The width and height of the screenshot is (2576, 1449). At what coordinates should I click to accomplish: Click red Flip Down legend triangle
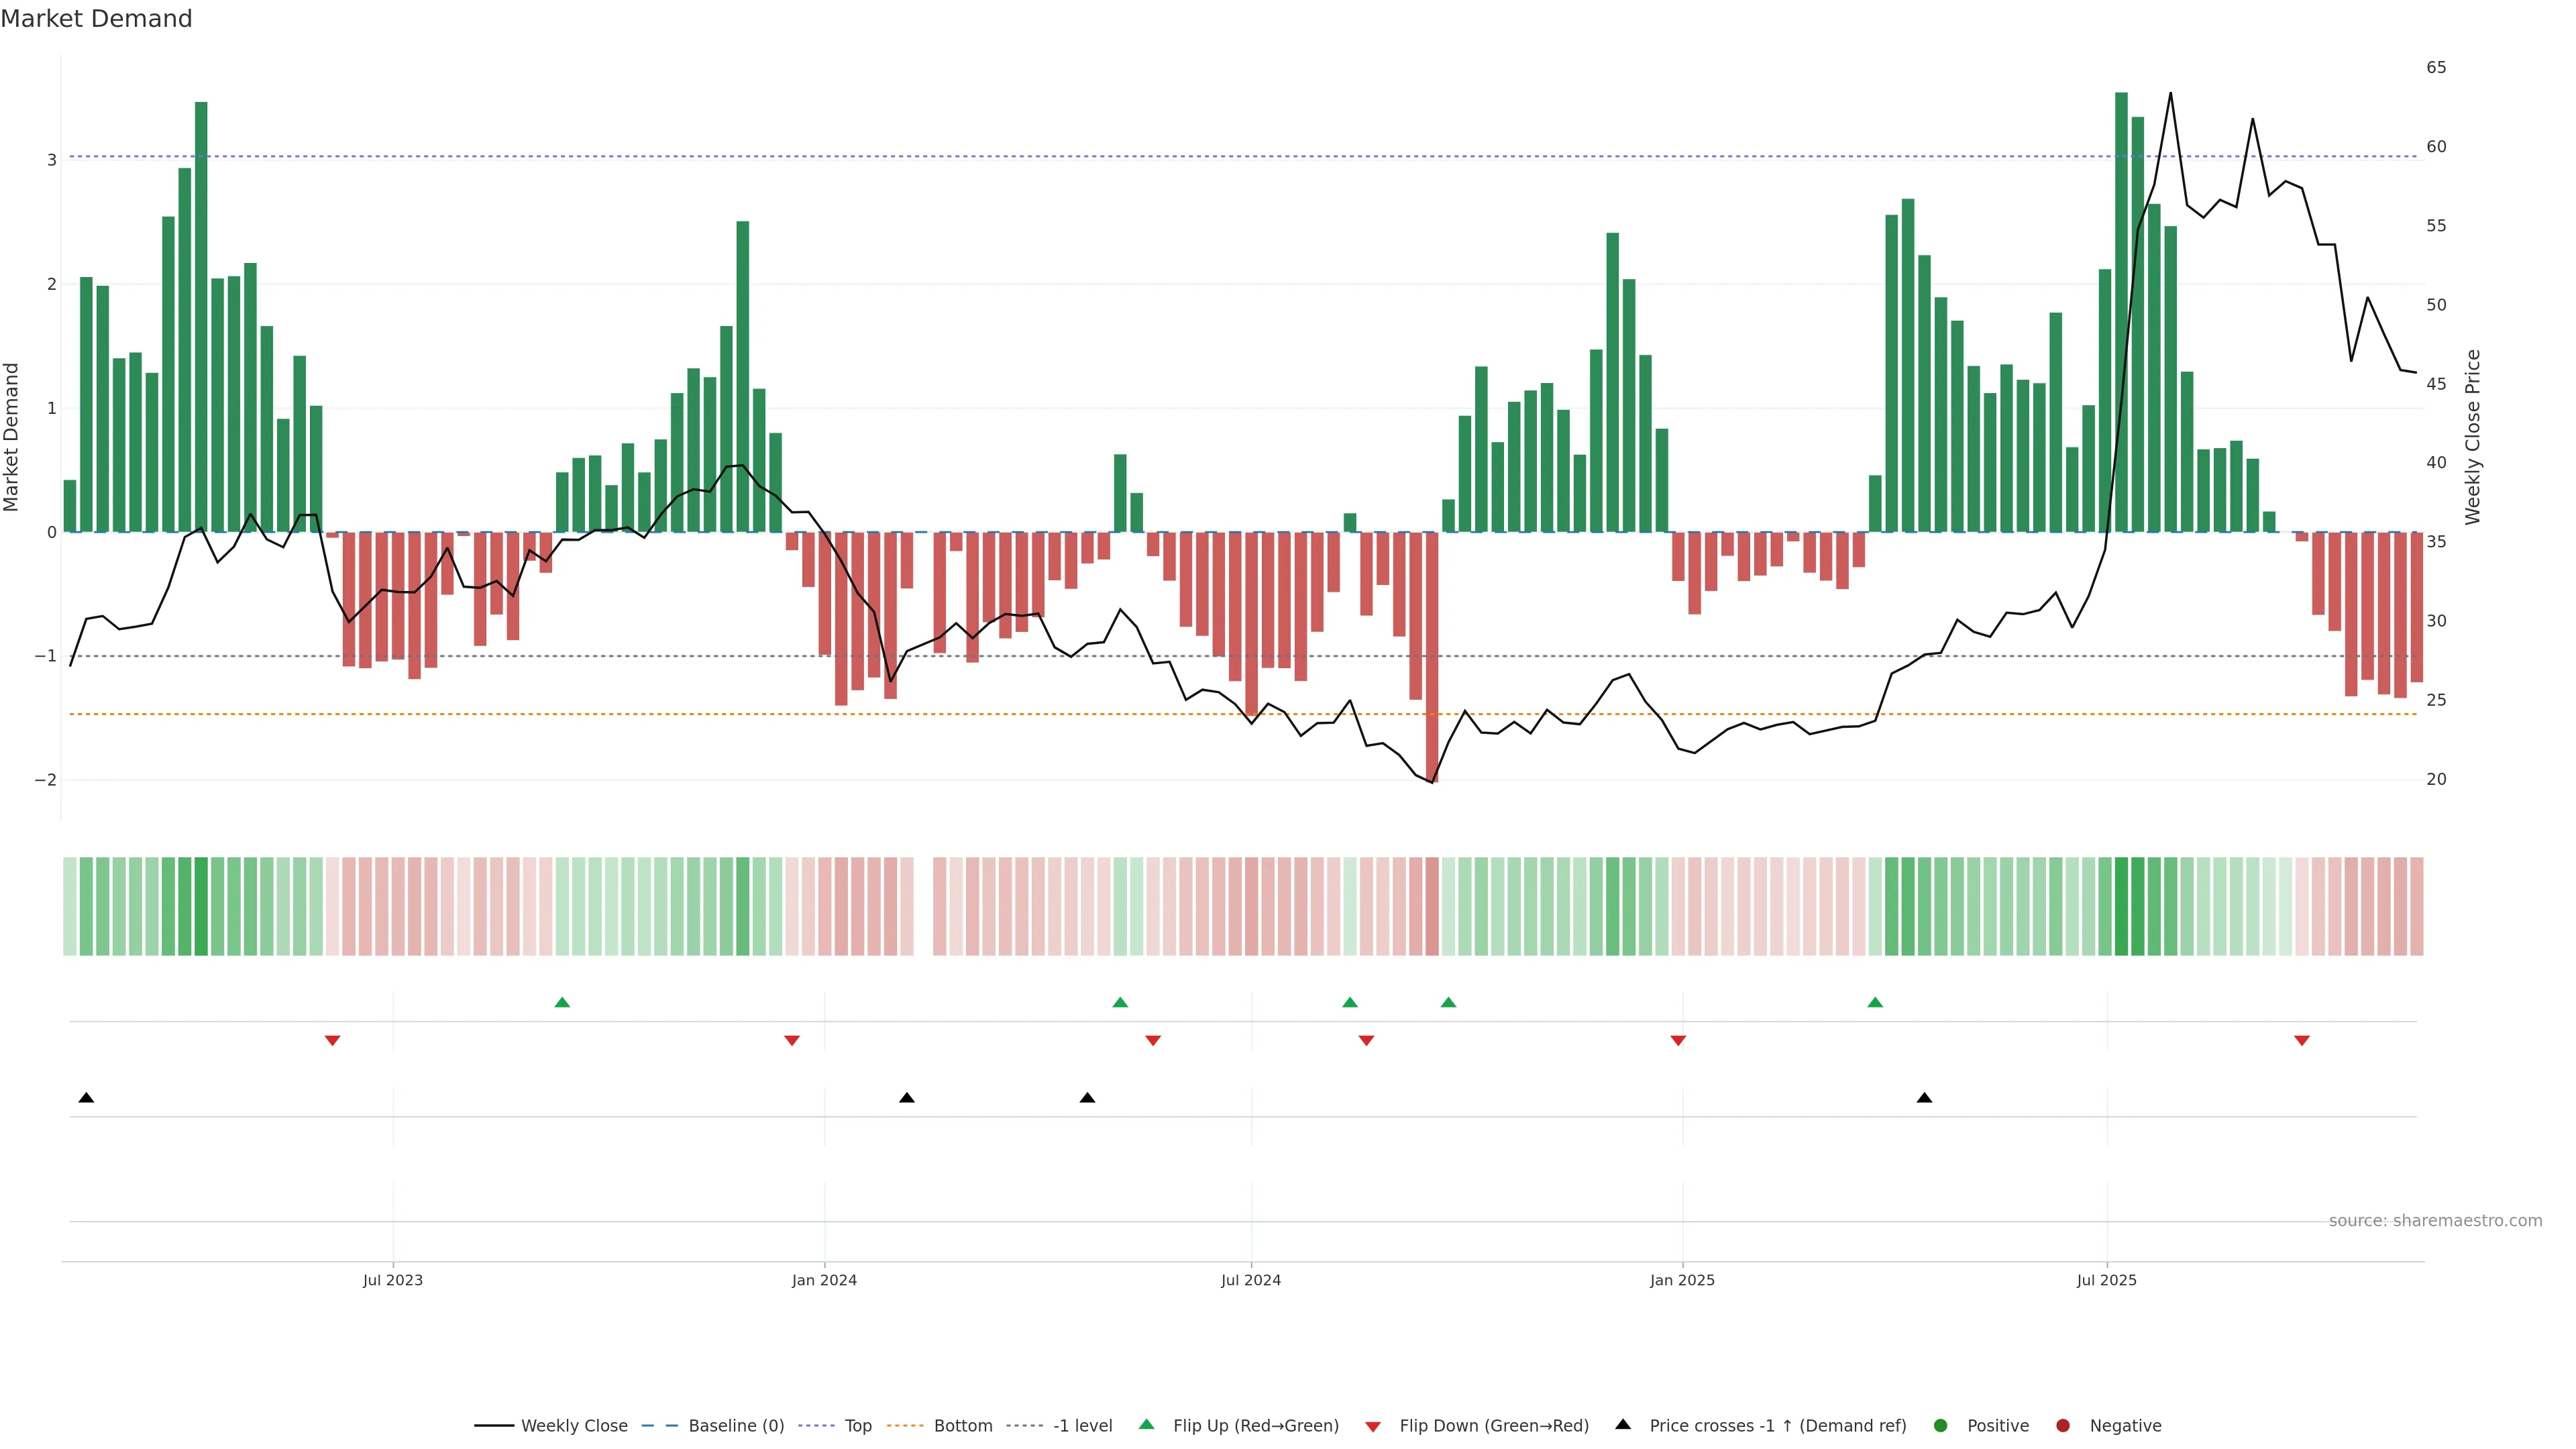click(1373, 1427)
